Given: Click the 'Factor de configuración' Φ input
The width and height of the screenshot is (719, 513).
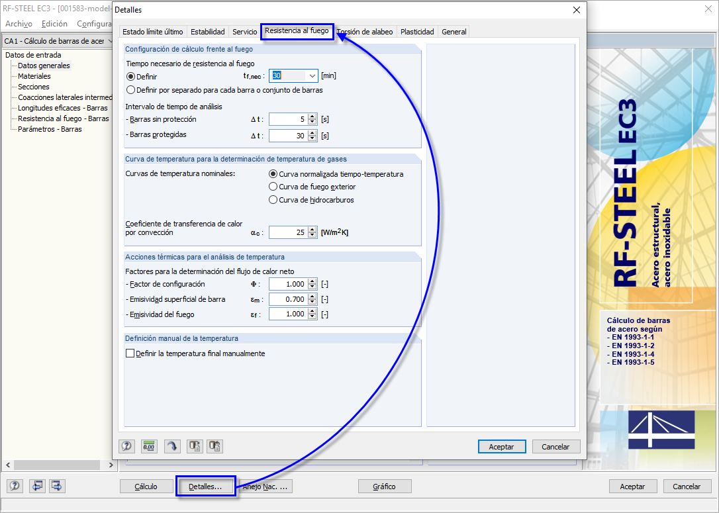Looking at the screenshot, I should (289, 284).
